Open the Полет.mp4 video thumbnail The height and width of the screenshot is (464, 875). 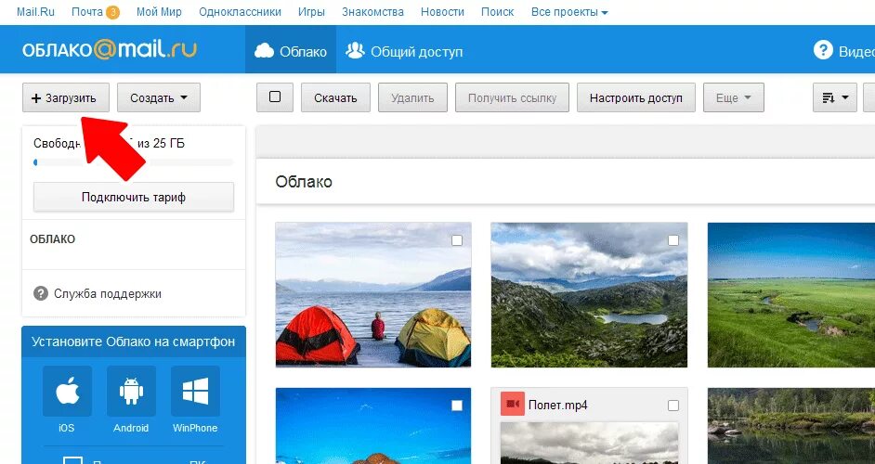(x=589, y=443)
